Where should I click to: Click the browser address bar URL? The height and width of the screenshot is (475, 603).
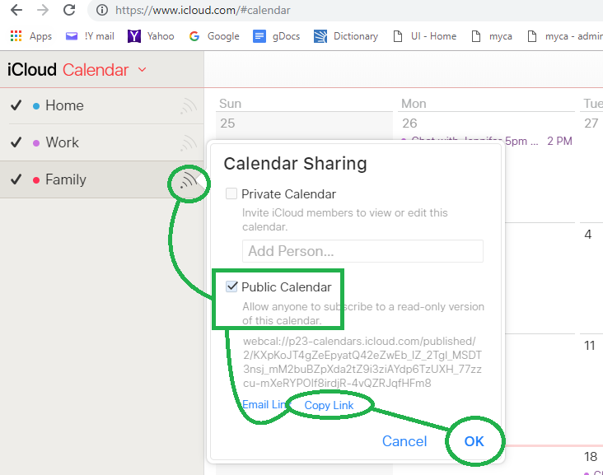tap(203, 10)
